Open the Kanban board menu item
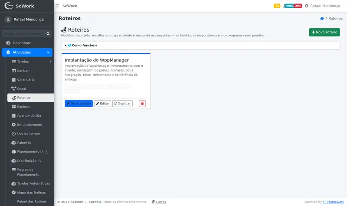This screenshot has height=206, width=347. click(x=31, y=71)
